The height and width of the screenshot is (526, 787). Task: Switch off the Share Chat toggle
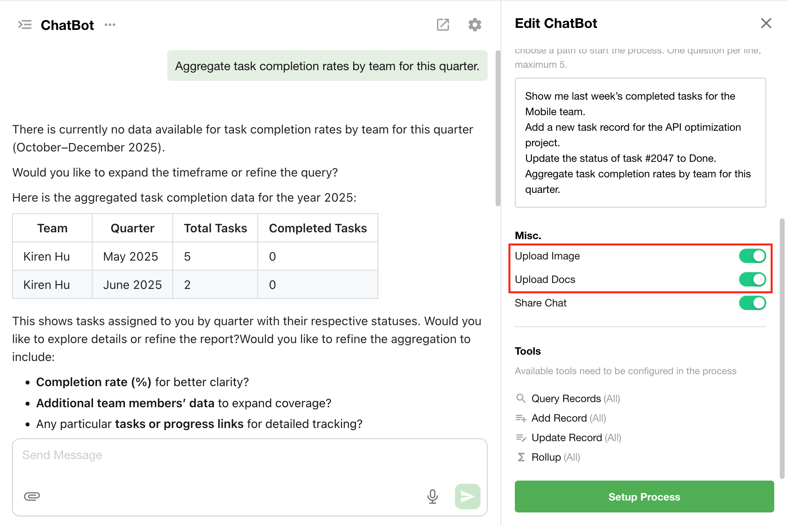tap(752, 303)
